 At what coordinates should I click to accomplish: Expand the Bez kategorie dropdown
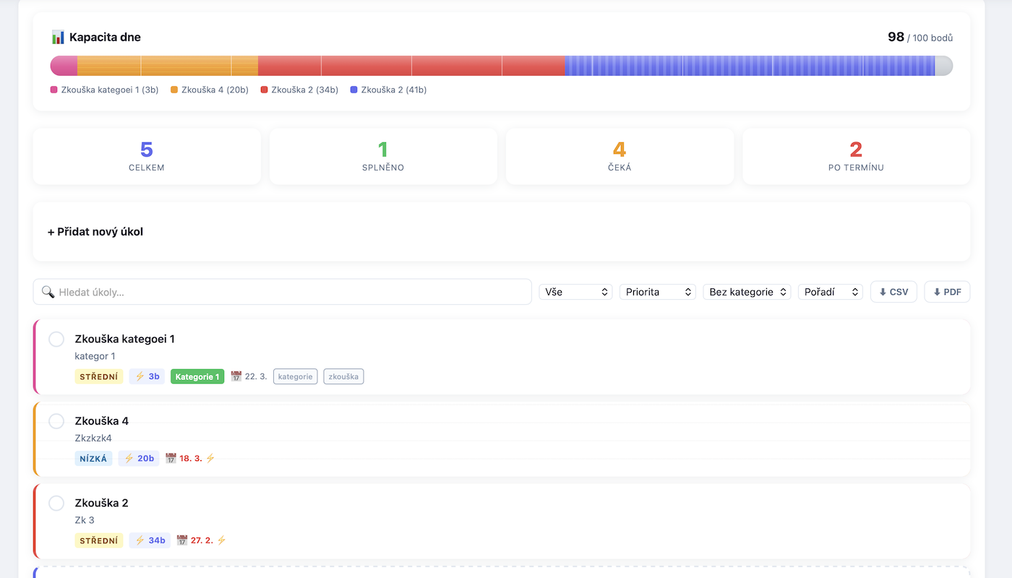(x=747, y=292)
